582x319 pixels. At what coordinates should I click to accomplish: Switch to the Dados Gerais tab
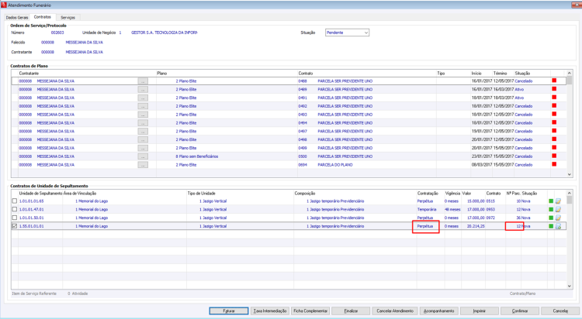(x=17, y=17)
